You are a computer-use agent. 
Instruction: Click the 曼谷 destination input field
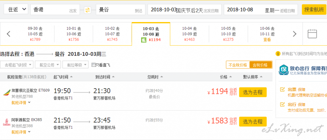[120, 10]
